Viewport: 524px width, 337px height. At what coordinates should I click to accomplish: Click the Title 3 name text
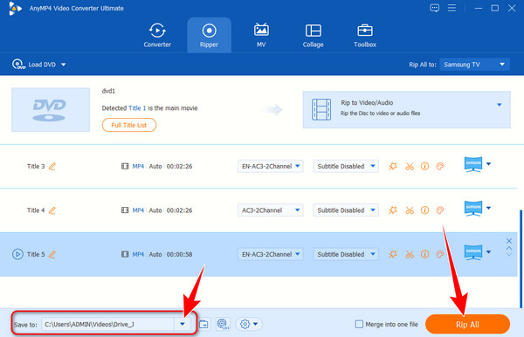pos(36,166)
